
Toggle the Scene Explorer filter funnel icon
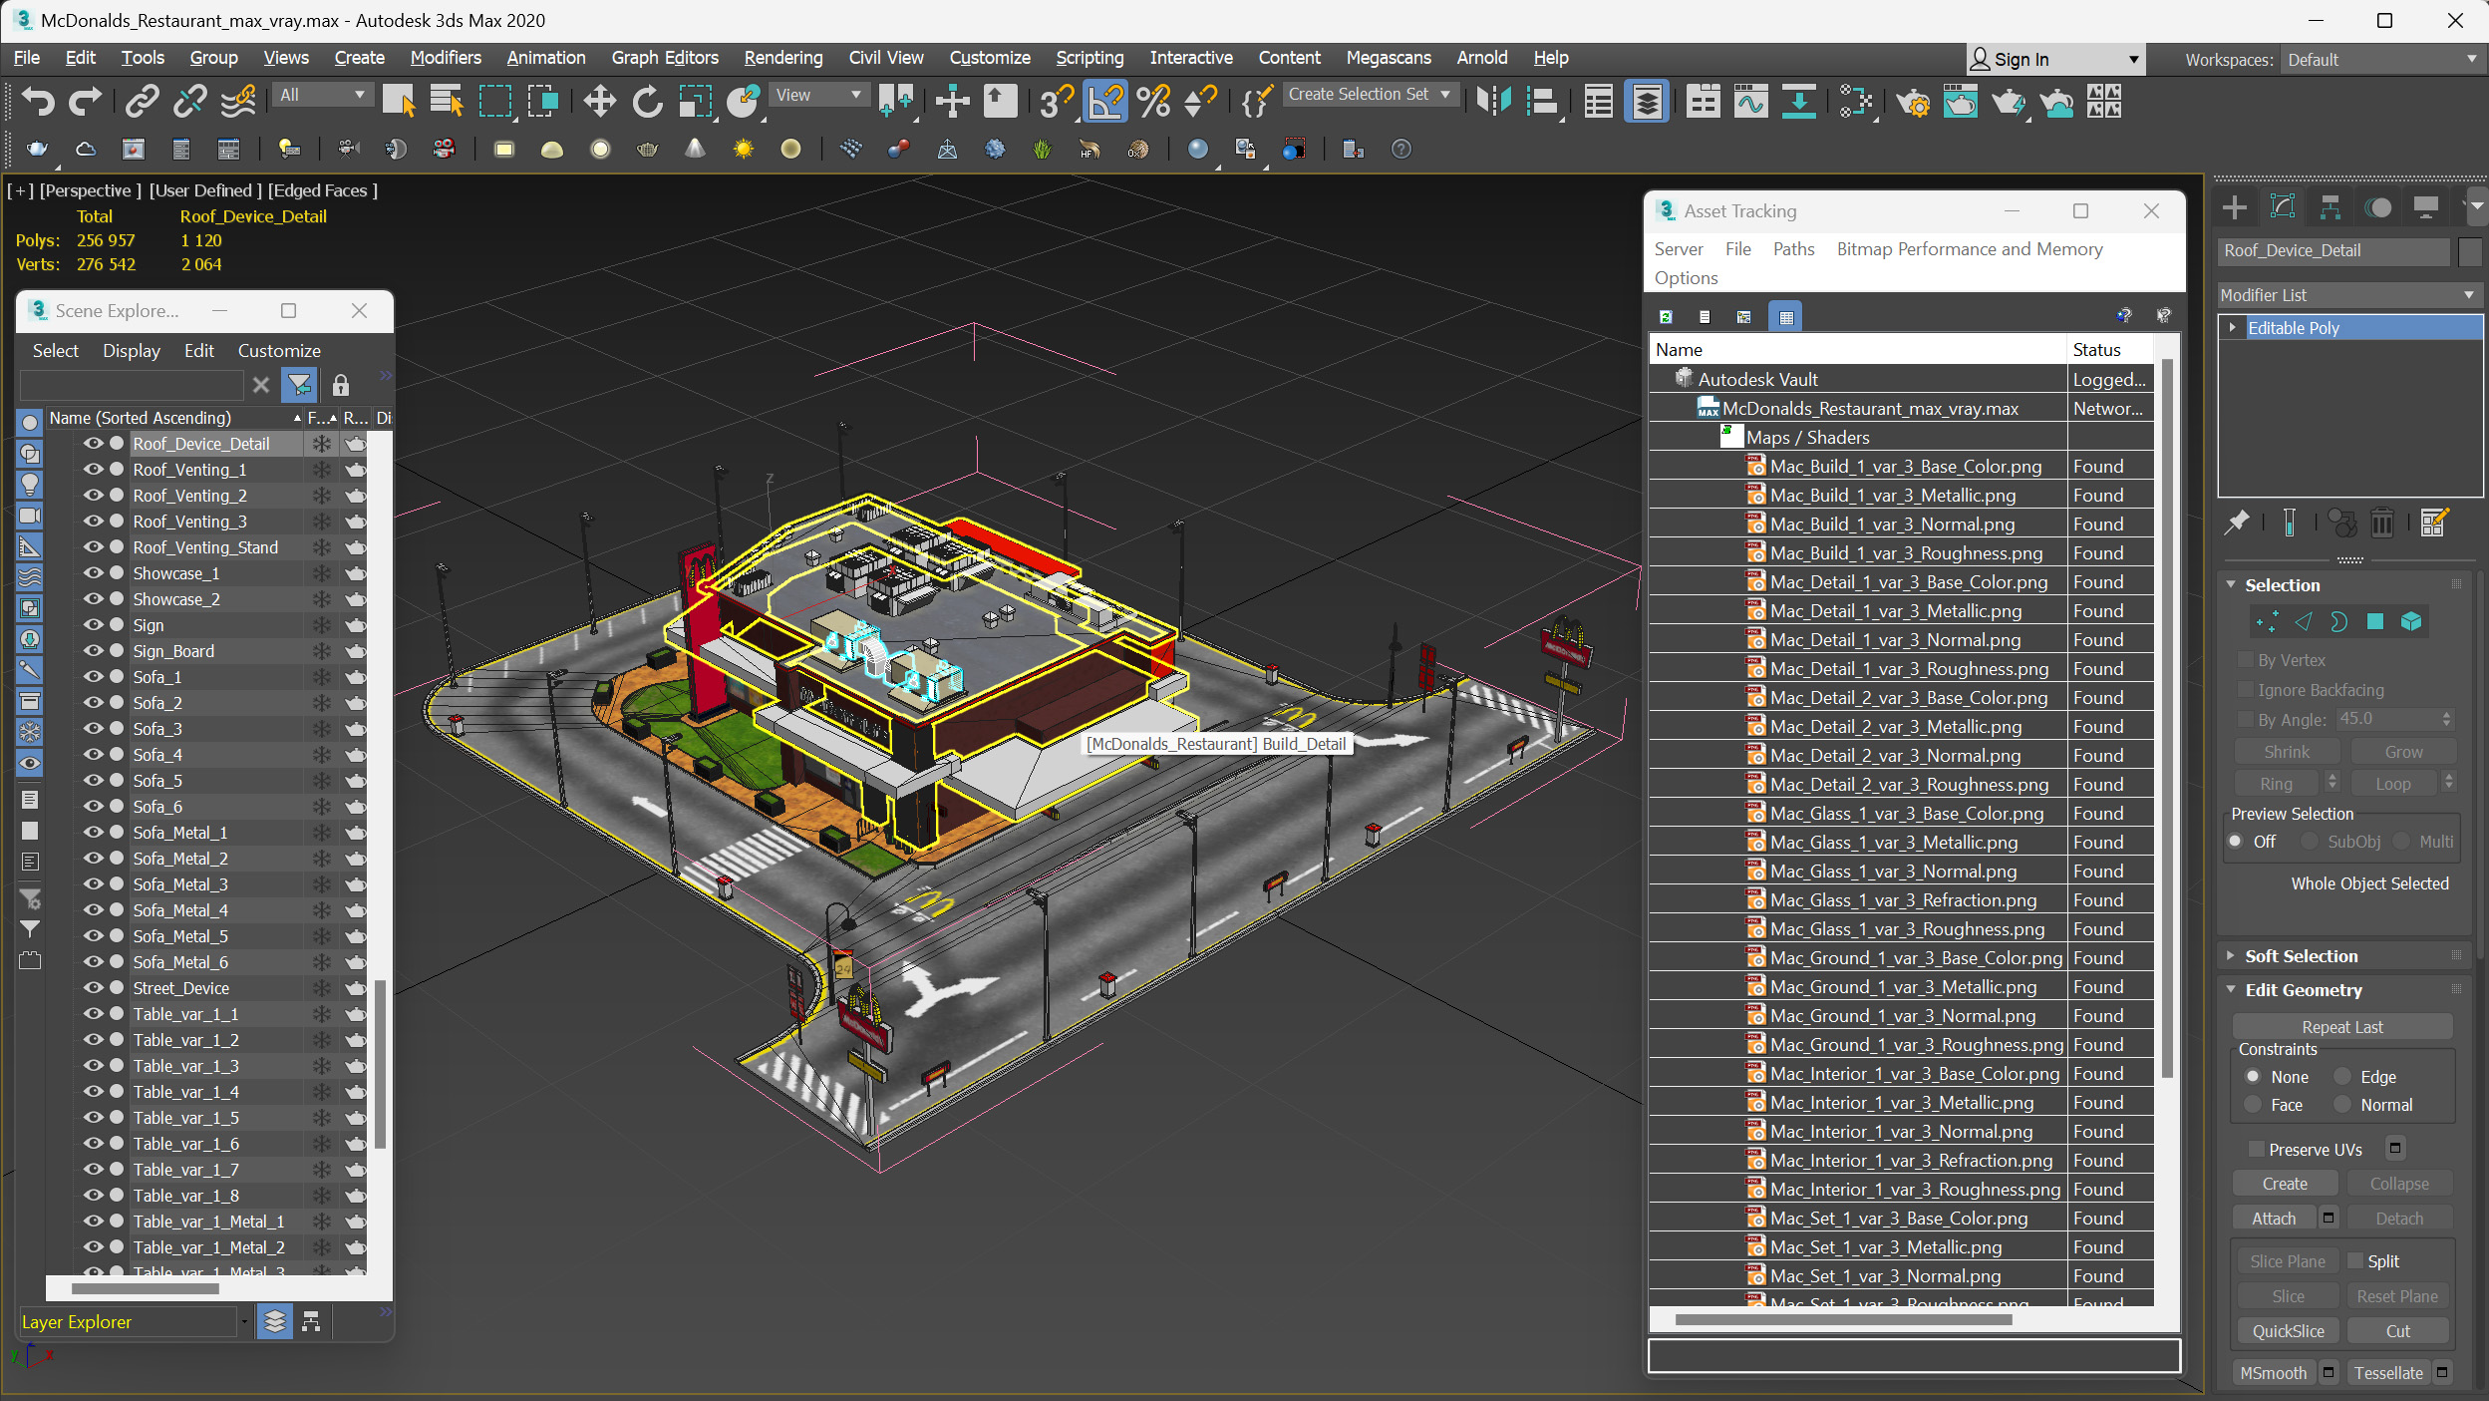coord(299,385)
